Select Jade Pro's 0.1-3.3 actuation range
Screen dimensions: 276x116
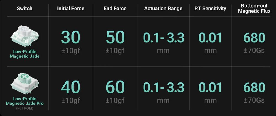(163, 87)
